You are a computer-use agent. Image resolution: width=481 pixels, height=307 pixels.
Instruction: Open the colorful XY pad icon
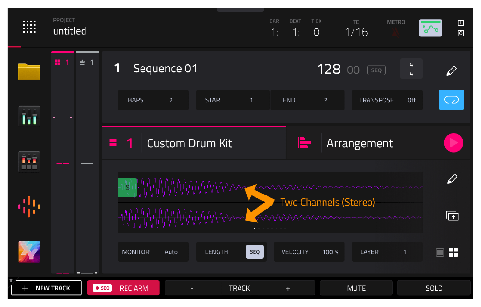tap(29, 252)
